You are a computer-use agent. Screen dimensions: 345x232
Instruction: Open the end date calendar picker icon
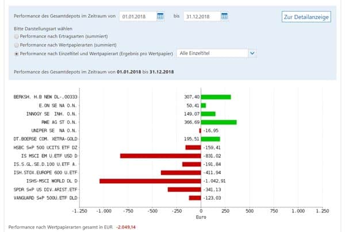coord(224,16)
